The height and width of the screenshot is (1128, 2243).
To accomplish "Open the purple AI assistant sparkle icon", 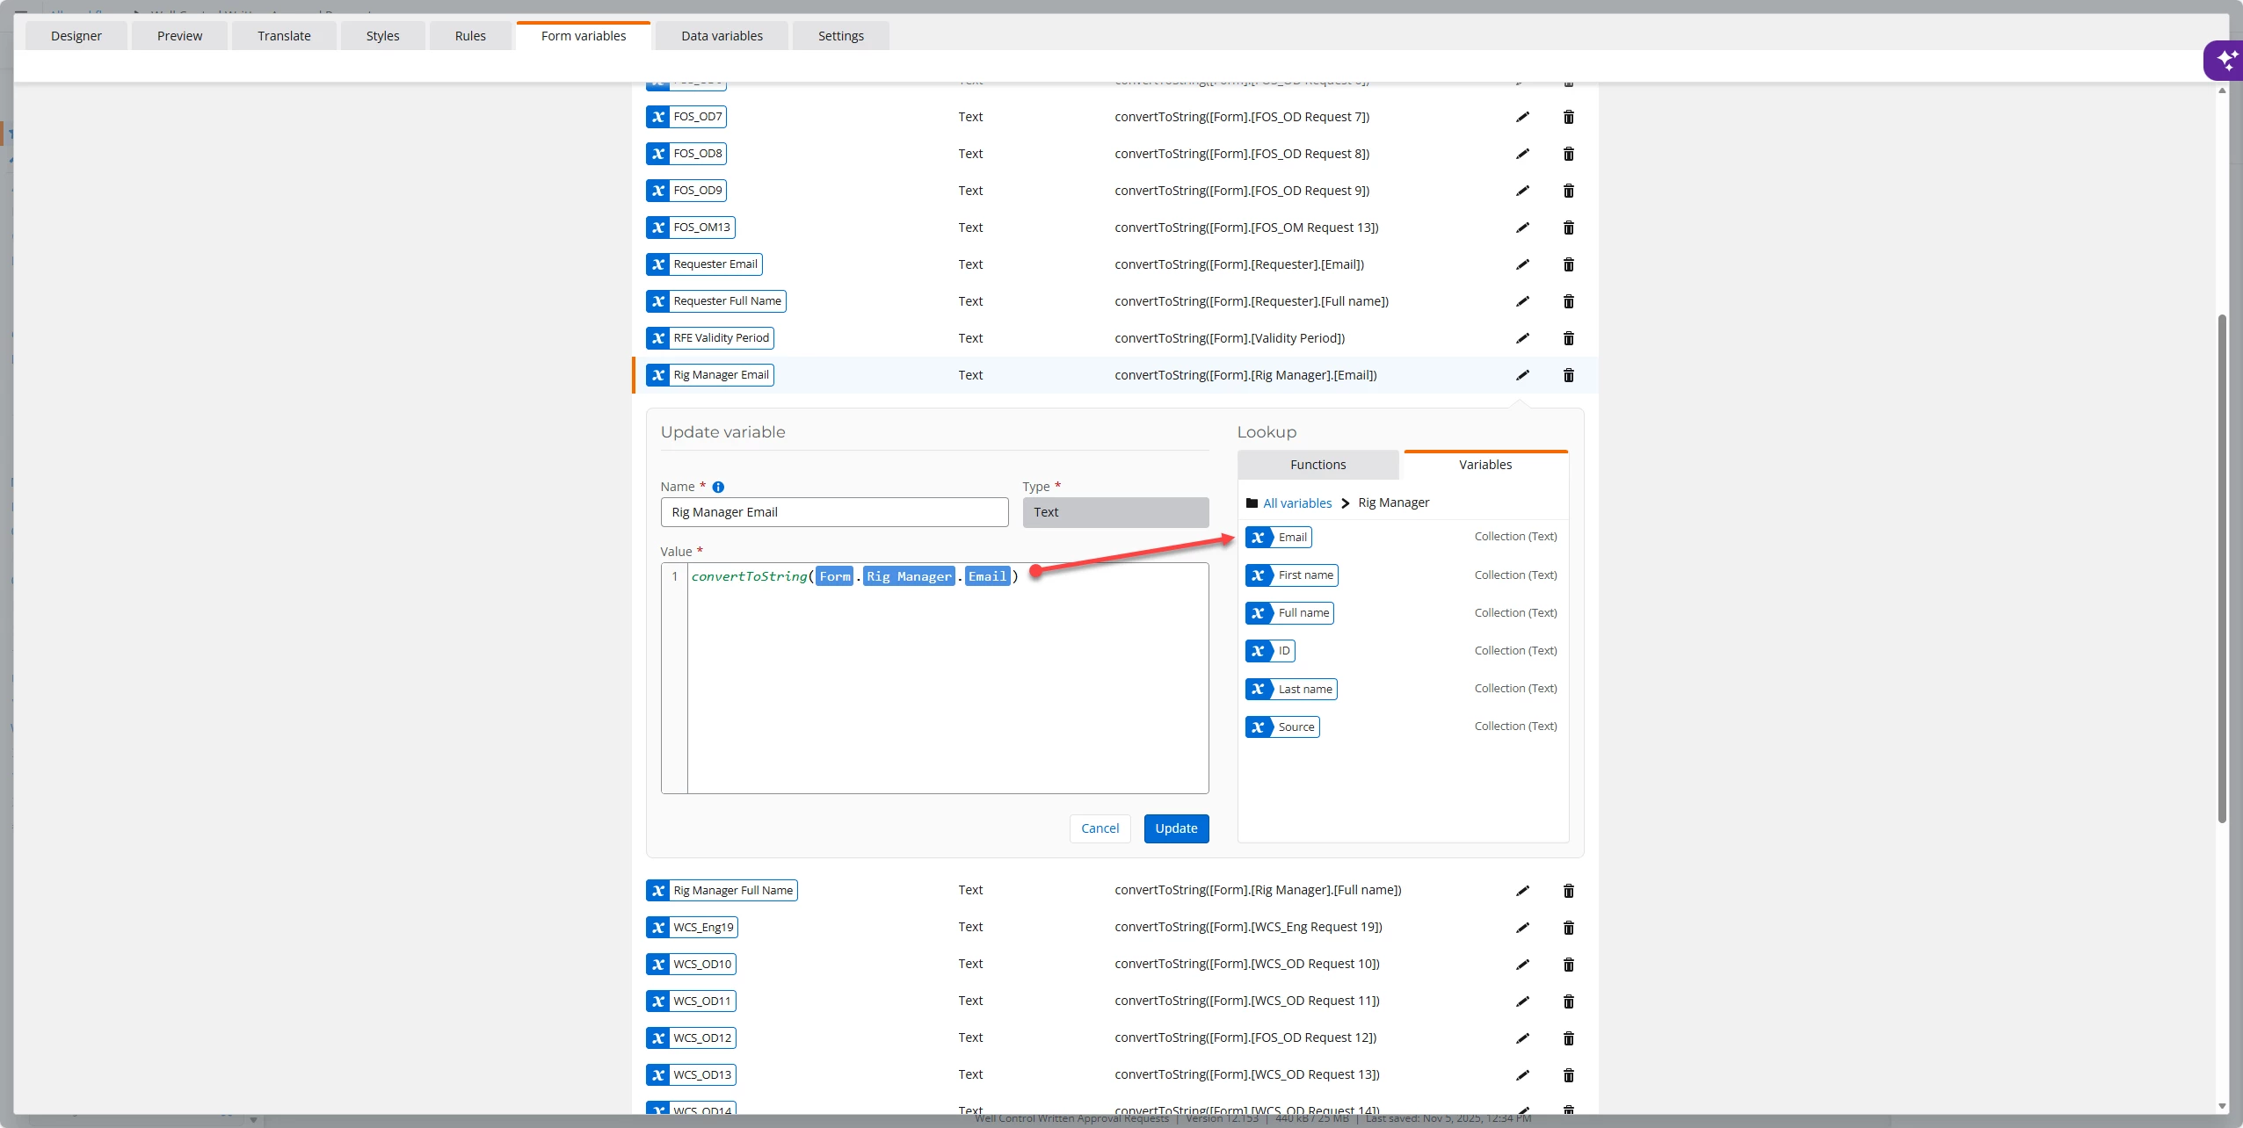I will (2225, 61).
